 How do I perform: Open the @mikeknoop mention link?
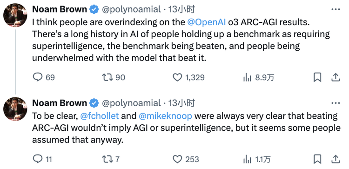tap(165, 116)
